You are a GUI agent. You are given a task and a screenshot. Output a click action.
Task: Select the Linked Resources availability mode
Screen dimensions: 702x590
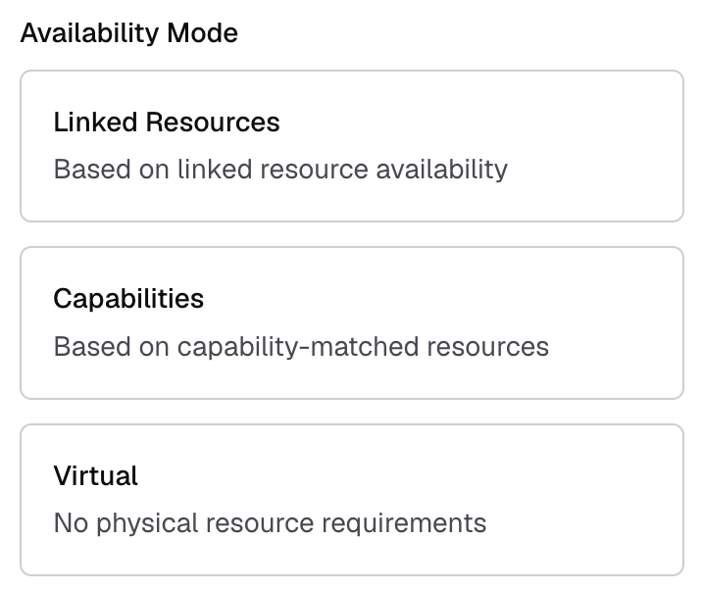click(x=351, y=146)
